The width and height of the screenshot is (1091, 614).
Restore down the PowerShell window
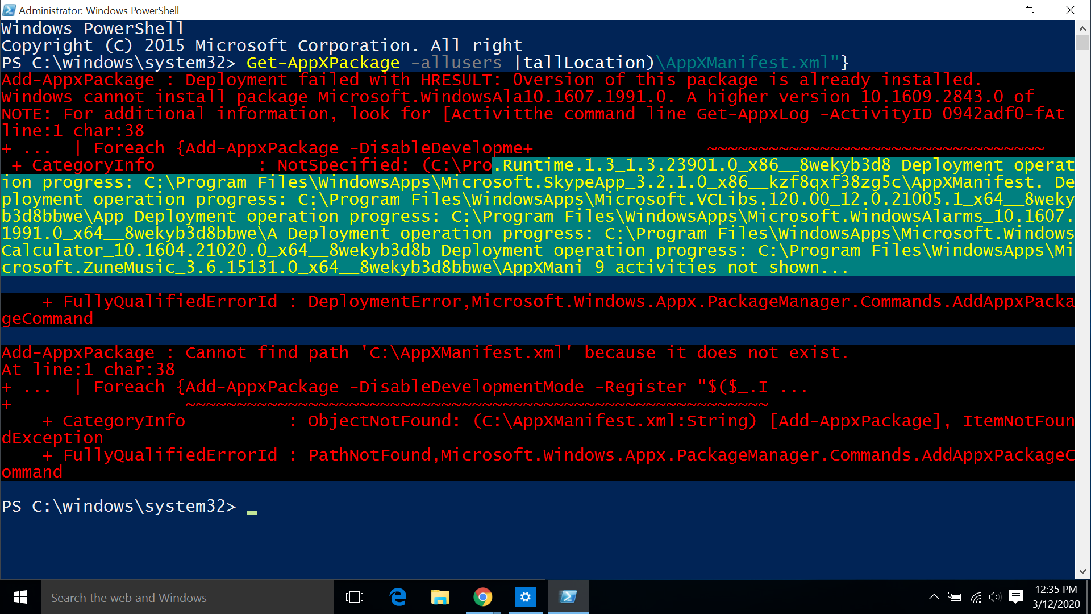(1030, 10)
